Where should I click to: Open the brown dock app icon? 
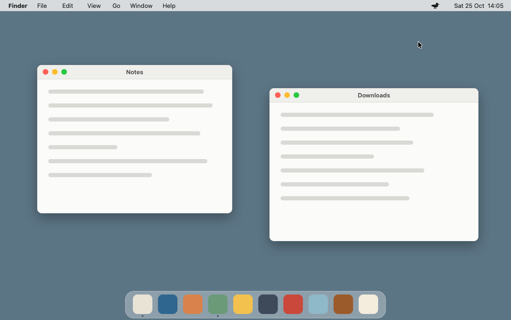tap(343, 304)
